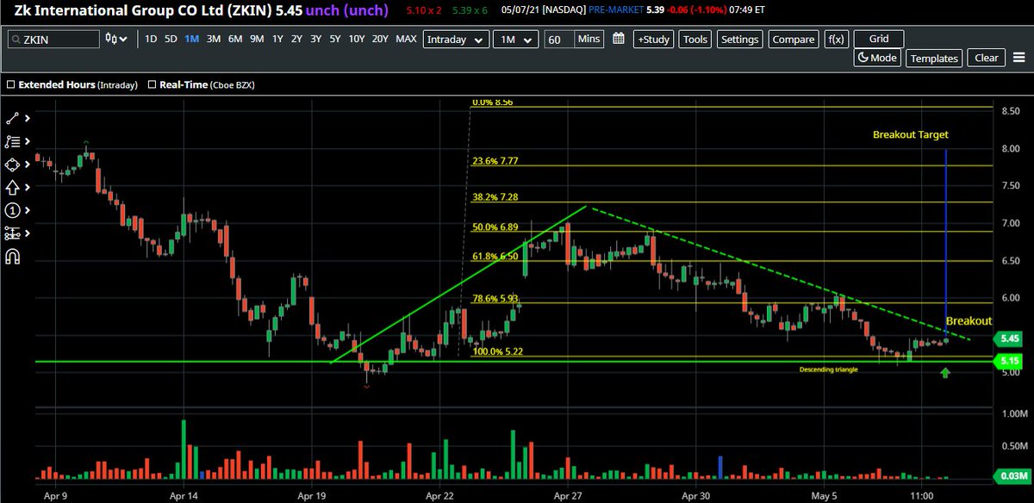The image size is (1034, 503).
Task: Open the Templates button
Action: pyautogui.click(x=934, y=58)
